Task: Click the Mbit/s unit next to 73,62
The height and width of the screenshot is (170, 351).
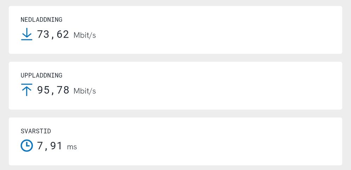Action: 85,35
